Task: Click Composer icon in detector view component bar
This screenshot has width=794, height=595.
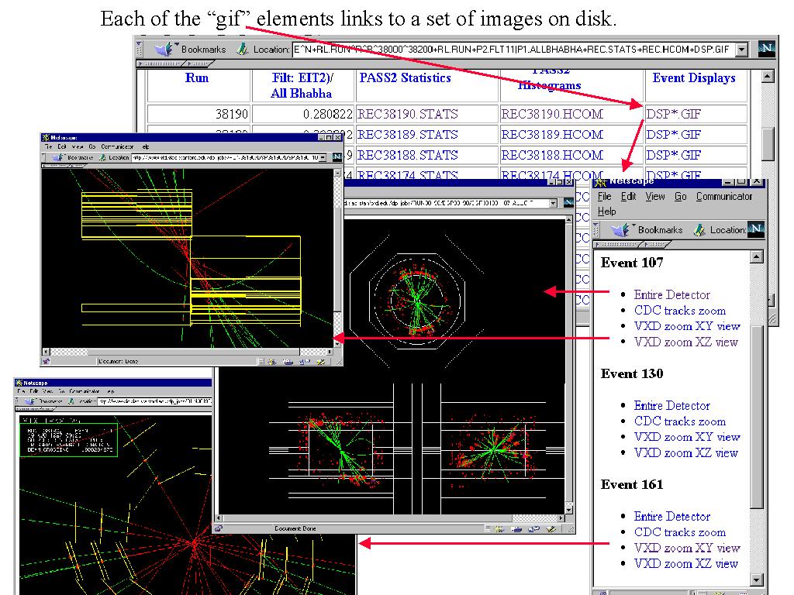Action: click(x=551, y=529)
